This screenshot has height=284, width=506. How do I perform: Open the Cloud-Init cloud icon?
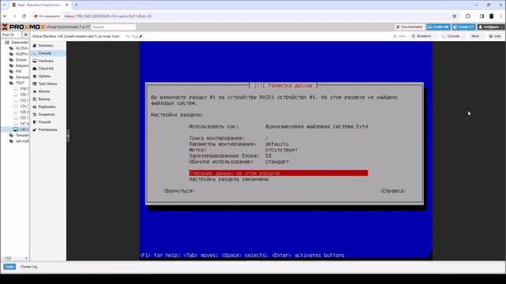[x=35, y=69]
